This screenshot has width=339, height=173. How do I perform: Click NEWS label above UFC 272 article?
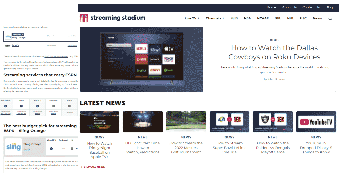tap(143, 137)
